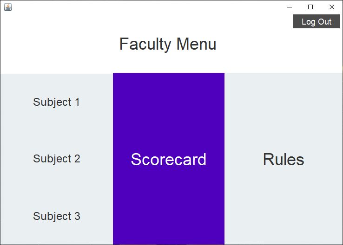Click the Scorecard label text
This screenshot has height=245, width=343.
tap(168, 159)
